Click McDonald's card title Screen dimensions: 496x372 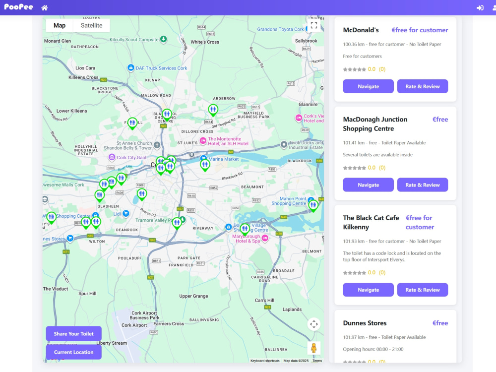(x=361, y=30)
